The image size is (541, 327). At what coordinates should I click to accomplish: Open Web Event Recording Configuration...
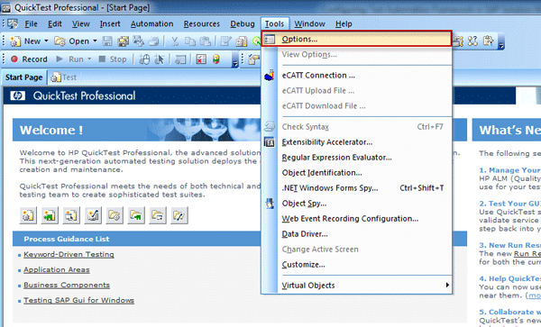point(356,219)
